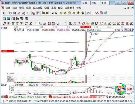Click the 日 period toolbar button
The image size is (135, 104).
coord(4,13)
